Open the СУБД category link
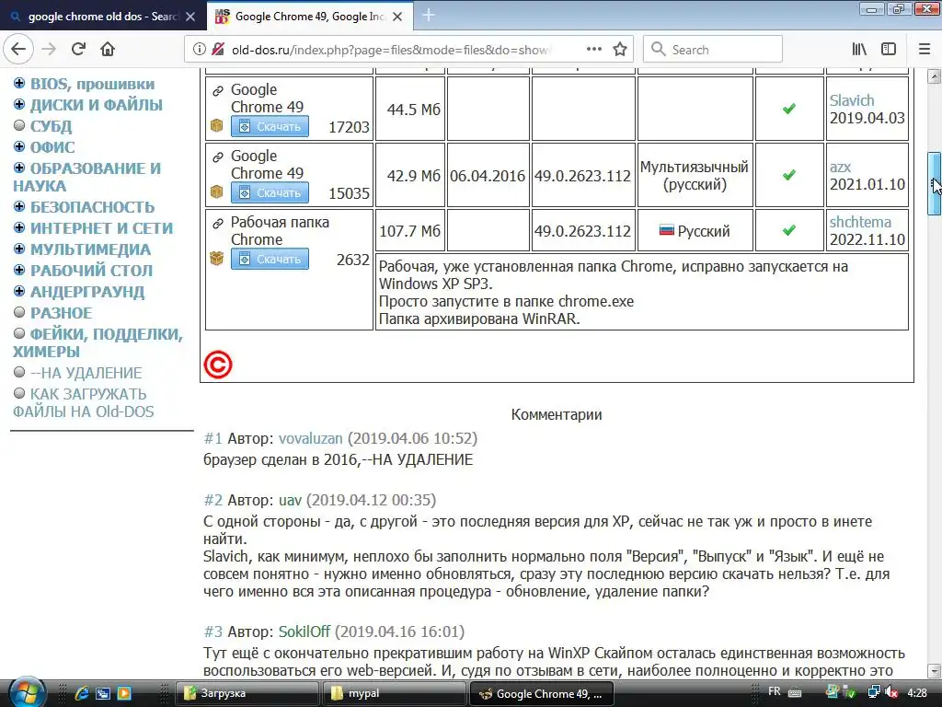 pyautogui.click(x=52, y=126)
